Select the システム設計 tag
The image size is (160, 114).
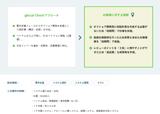click(60, 83)
